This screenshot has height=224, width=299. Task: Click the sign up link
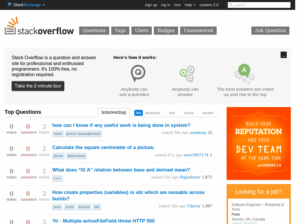[x=151, y=5]
